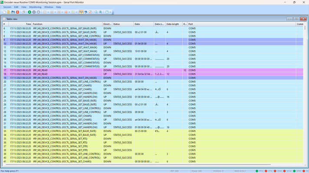Pause monitoring using the pause button
The height and width of the screenshot is (173, 309).
click(x=34, y=12)
